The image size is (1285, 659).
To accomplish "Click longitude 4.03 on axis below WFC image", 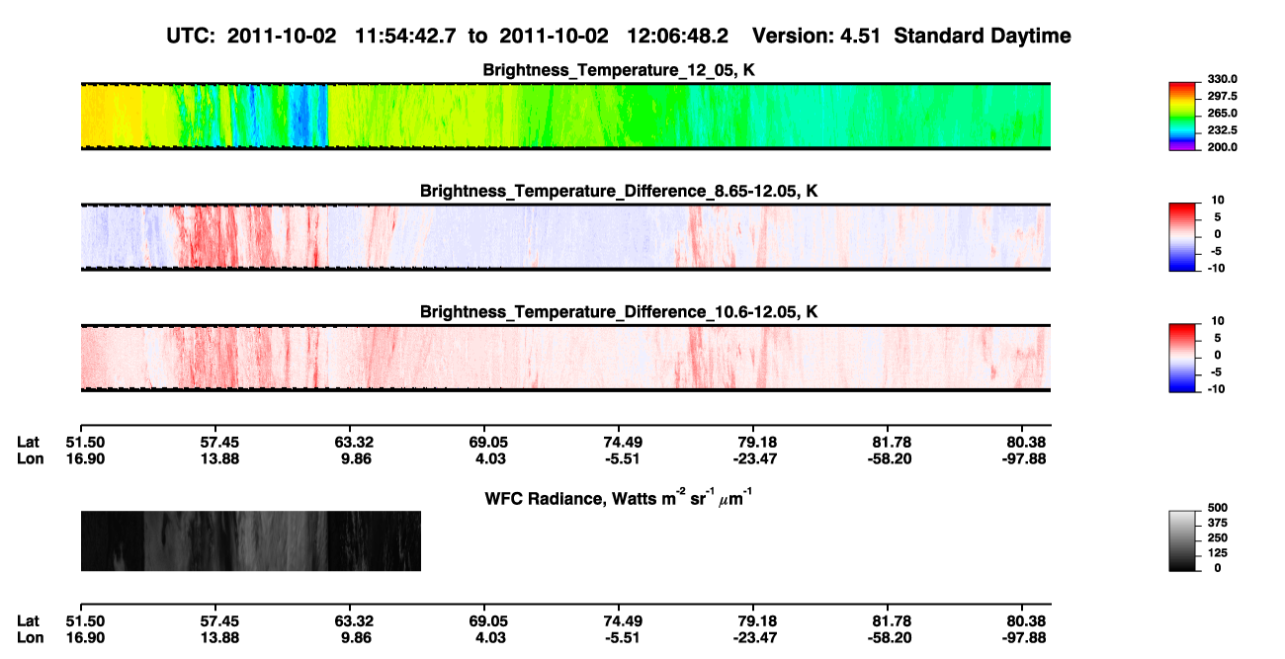I will [487, 636].
